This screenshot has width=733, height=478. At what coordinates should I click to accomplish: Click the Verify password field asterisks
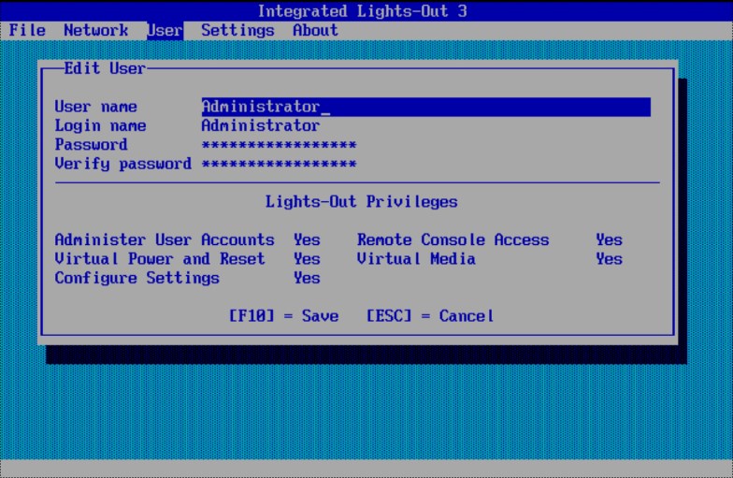tap(279, 165)
